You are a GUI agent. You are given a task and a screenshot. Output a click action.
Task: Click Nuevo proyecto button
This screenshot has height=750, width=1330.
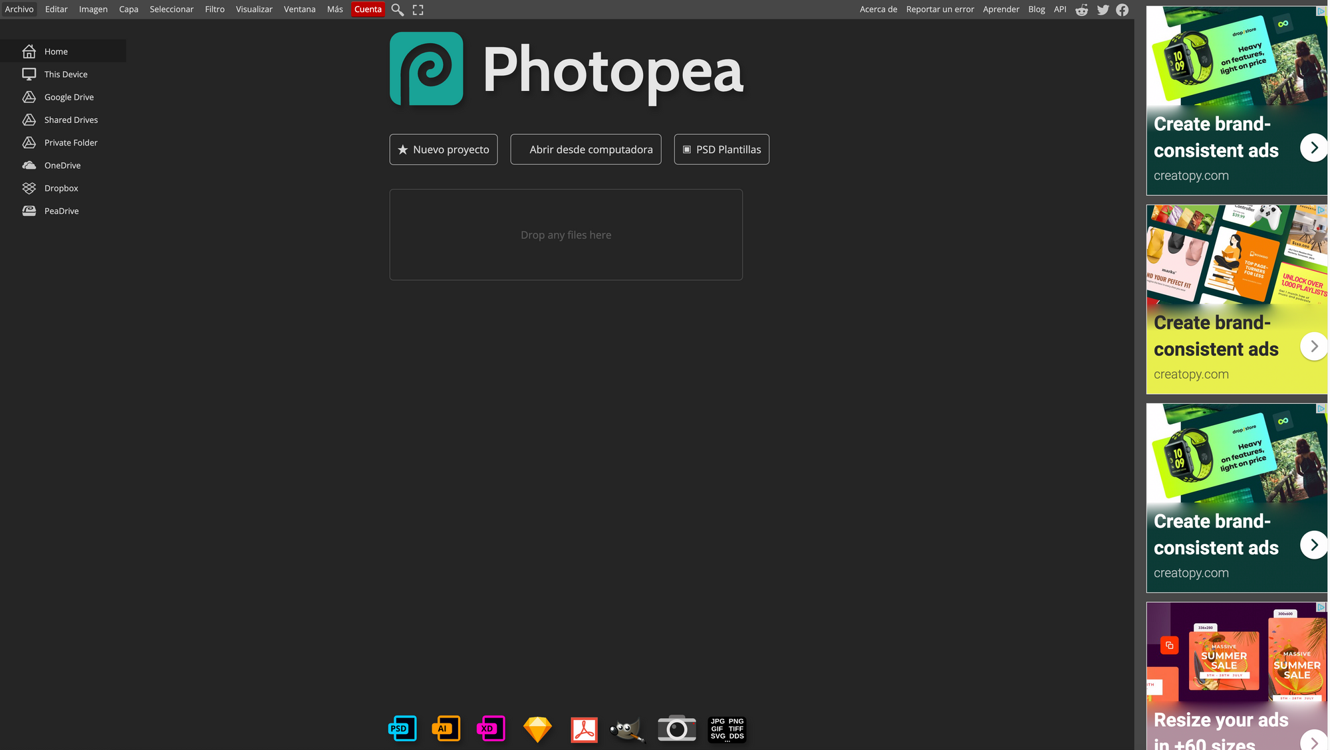click(444, 149)
